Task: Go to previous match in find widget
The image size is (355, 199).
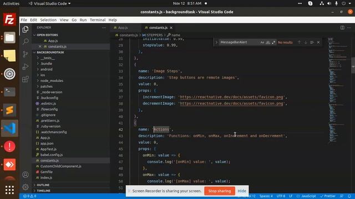Action: click(x=299, y=42)
